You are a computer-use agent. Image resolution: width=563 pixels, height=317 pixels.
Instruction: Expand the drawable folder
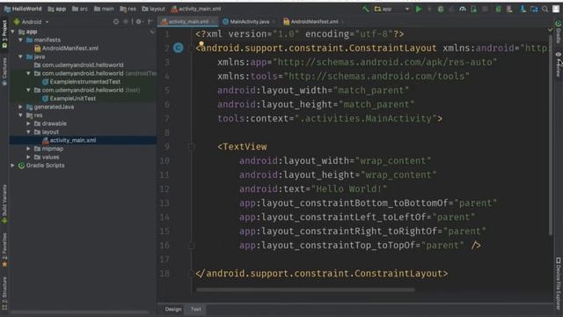[x=29, y=123]
